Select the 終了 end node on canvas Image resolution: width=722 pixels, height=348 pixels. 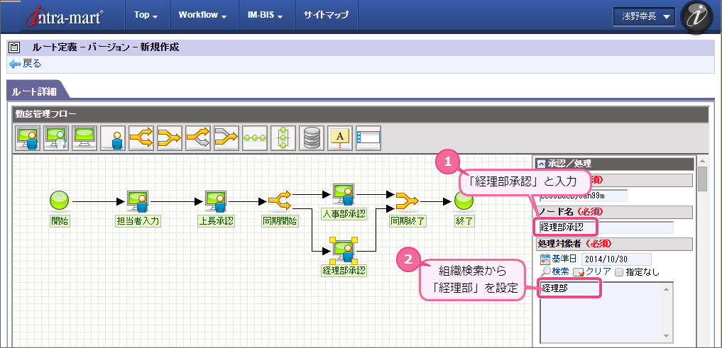pos(464,201)
